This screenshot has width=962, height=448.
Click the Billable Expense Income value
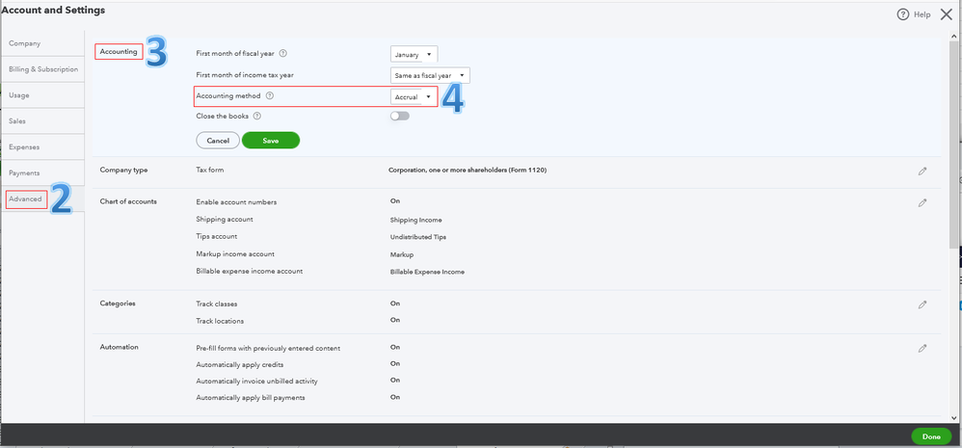(427, 272)
